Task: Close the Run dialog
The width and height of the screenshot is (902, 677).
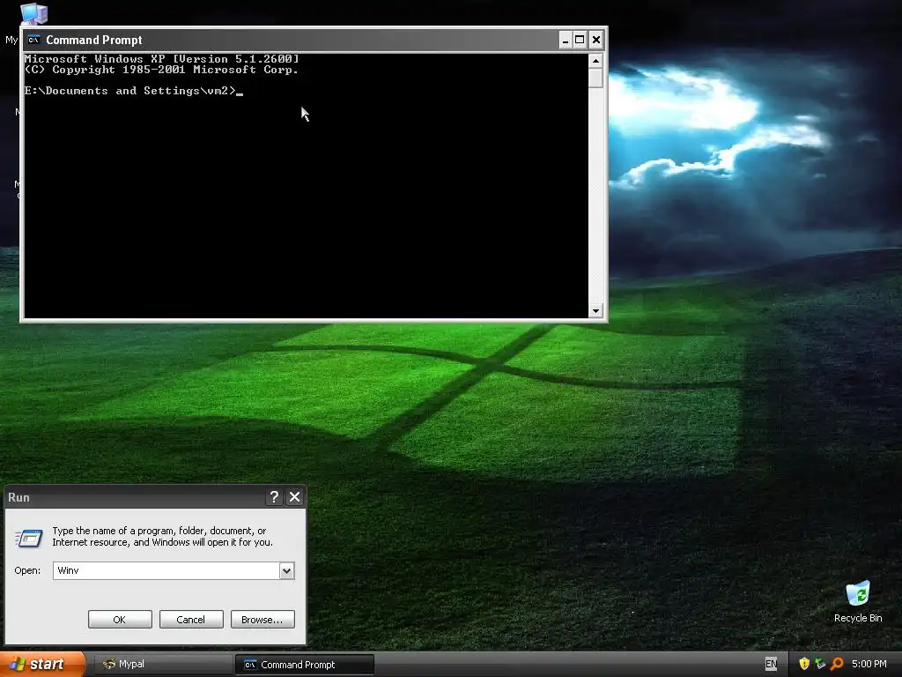Action: [x=294, y=497]
